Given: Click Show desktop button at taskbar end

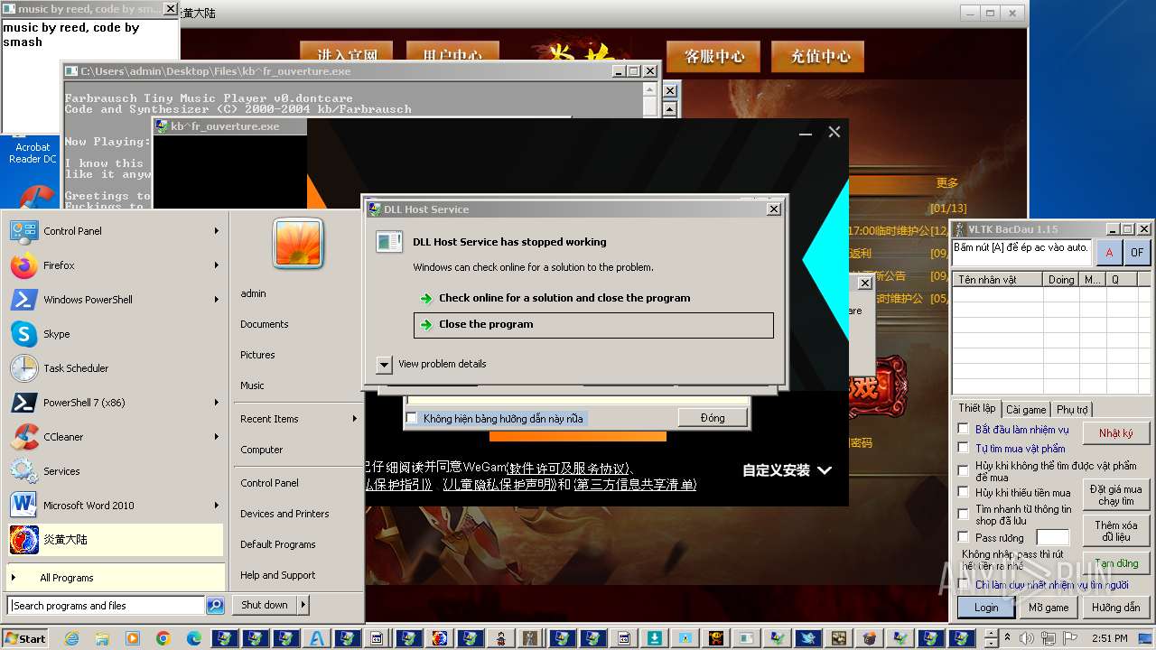Looking at the screenshot, I should pyautogui.click(x=1147, y=638).
